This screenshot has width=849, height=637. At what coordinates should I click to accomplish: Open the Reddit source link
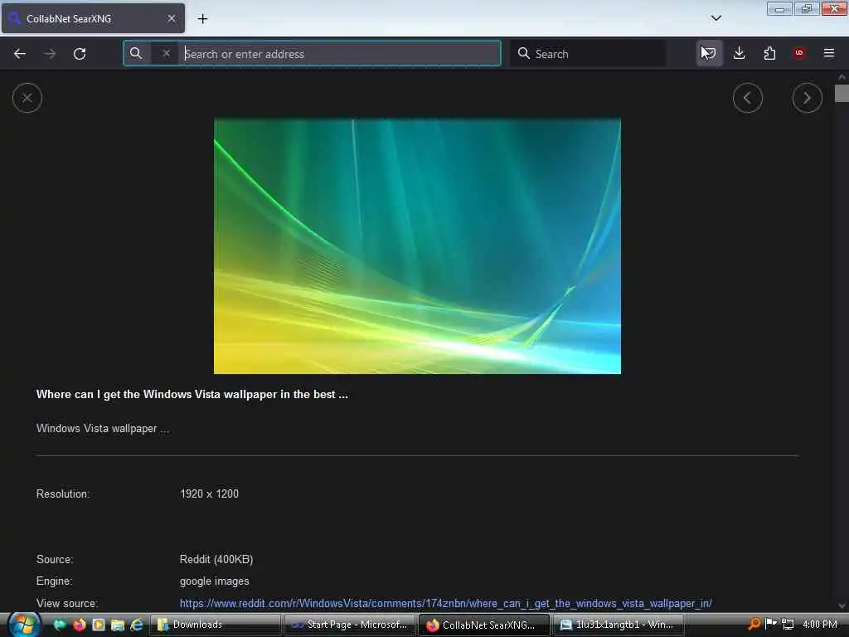(x=445, y=603)
